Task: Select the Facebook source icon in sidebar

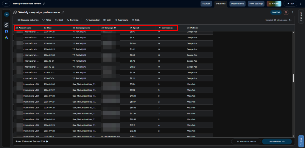Action: point(7,31)
